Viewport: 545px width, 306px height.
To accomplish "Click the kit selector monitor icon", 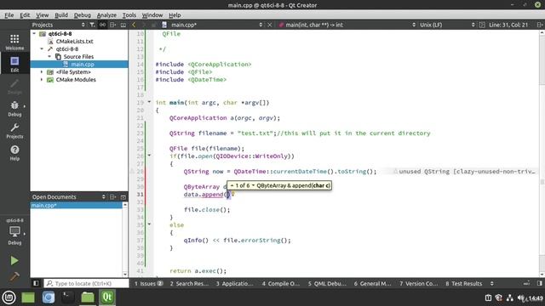I will click(14, 231).
